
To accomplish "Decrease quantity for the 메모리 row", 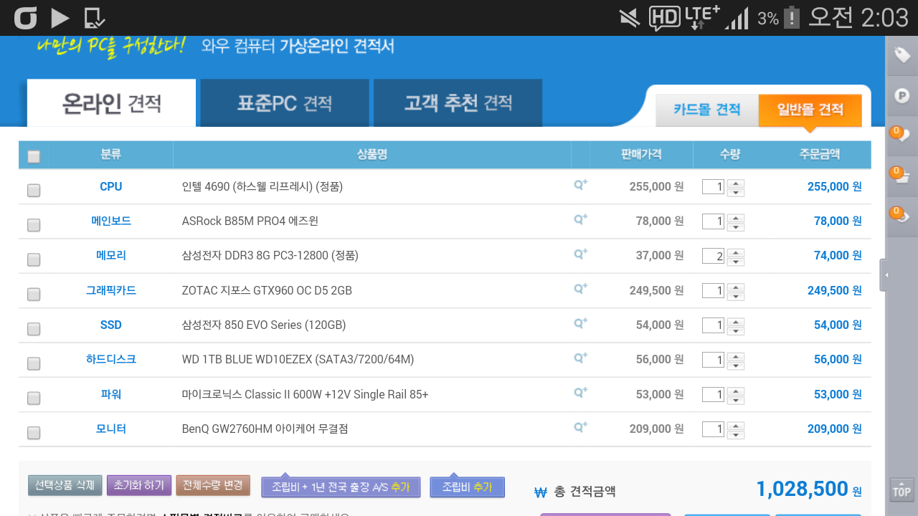I will [x=736, y=261].
